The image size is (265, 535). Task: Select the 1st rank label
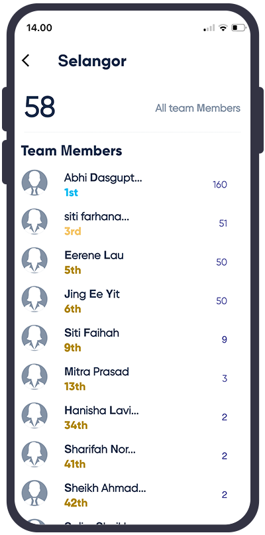(x=71, y=192)
